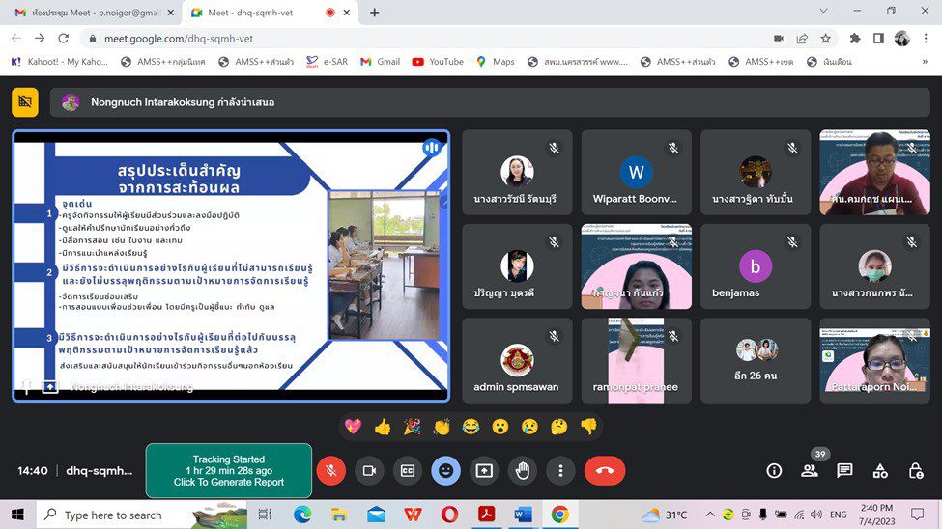Open File Explorer from the taskbar
This screenshot has height=529, width=942.
(x=339, y=515)
